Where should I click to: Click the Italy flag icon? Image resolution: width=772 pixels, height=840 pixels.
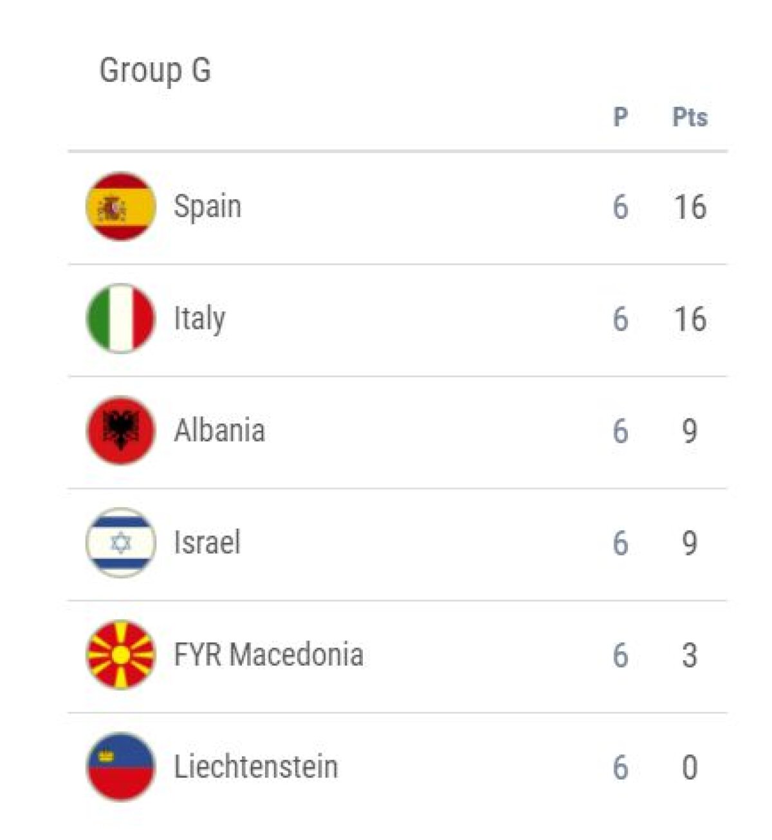121,319
